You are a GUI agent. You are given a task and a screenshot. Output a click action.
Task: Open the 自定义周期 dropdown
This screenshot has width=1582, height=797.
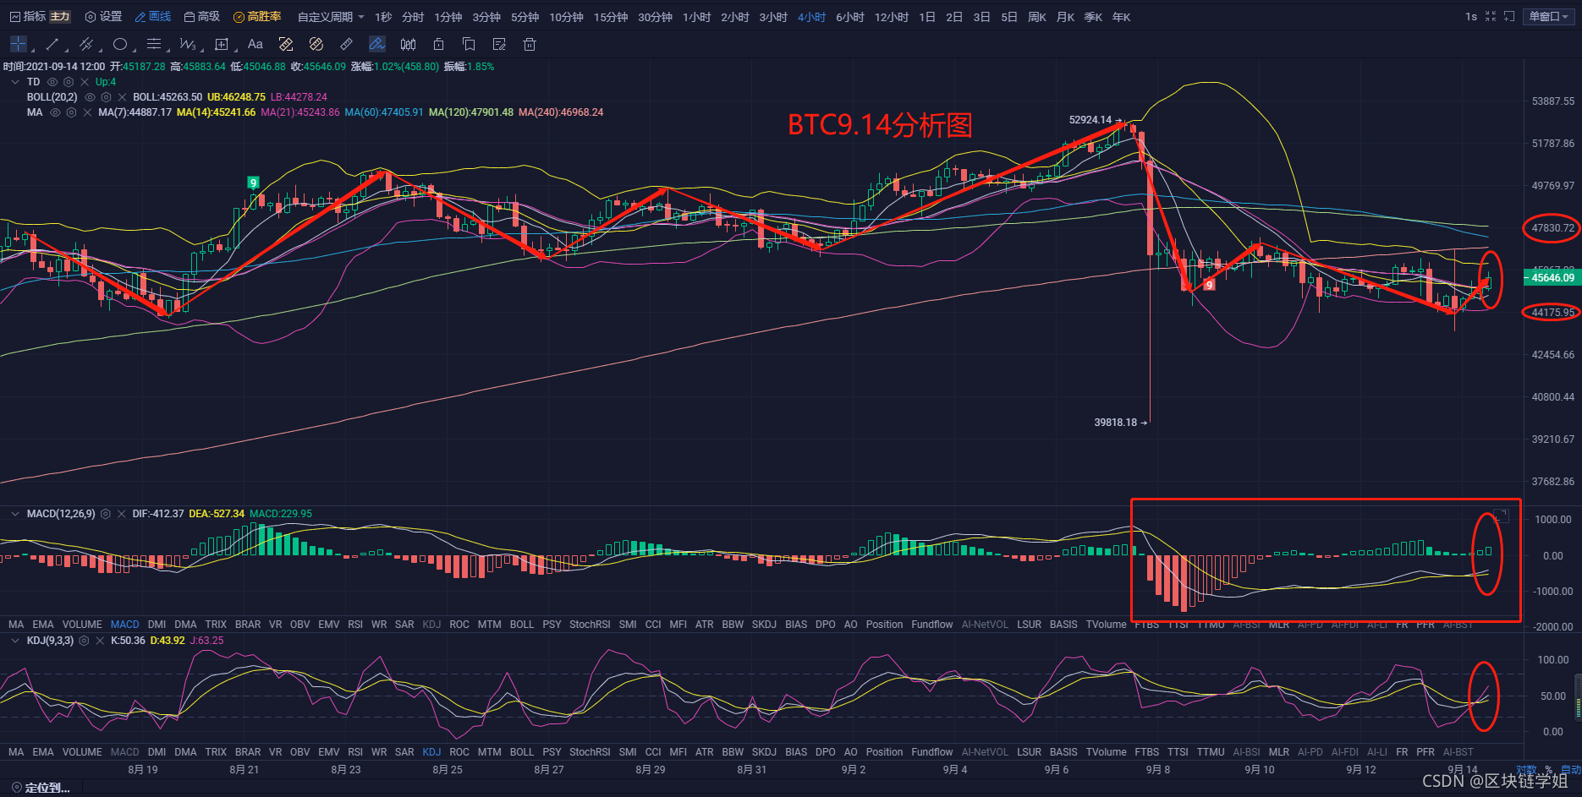pos(331,17)
